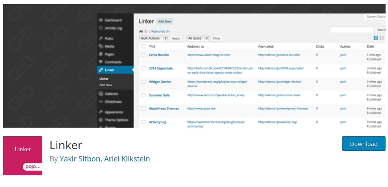
Task: Click the Add New button beside Linker heading
Action: pos(165,22)
